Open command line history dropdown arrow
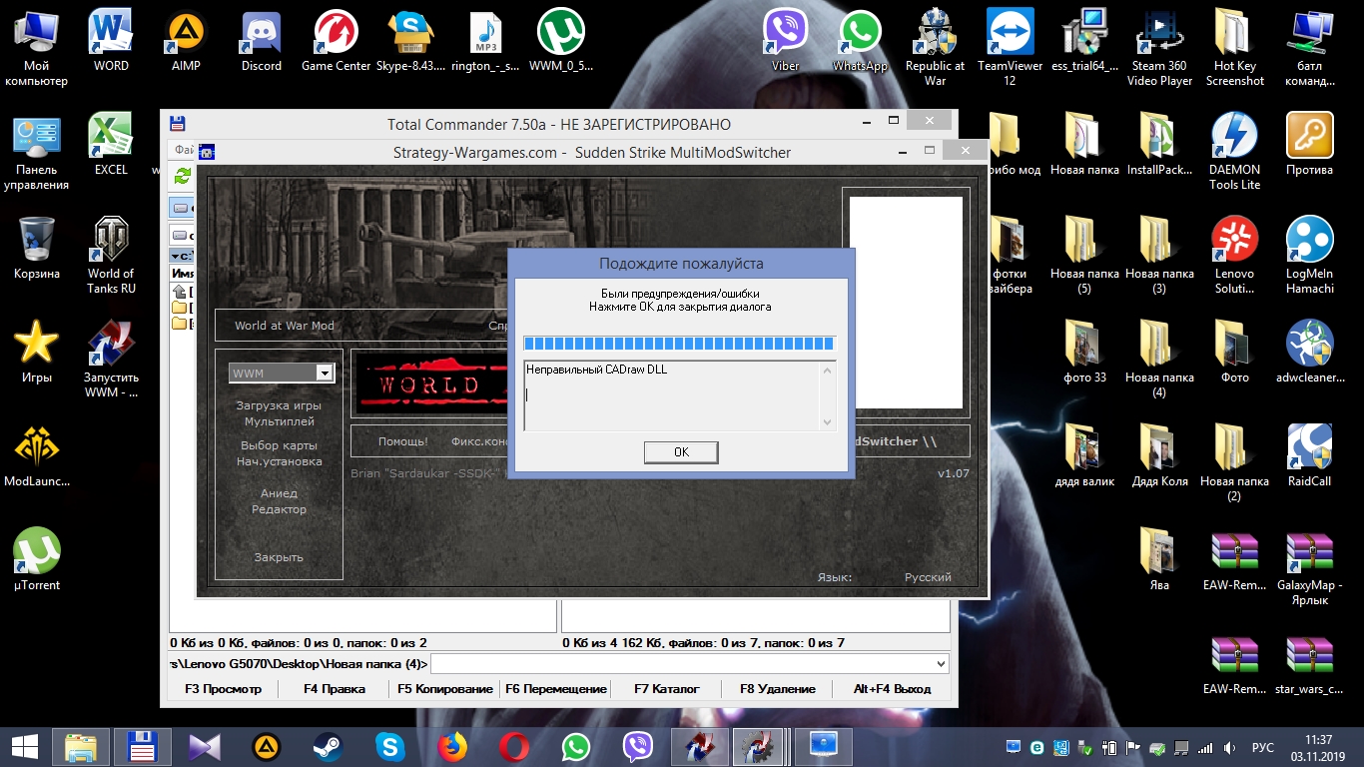Image resolution: width=1364 pixels, height=767 pixels. click(x=941, y=664)
